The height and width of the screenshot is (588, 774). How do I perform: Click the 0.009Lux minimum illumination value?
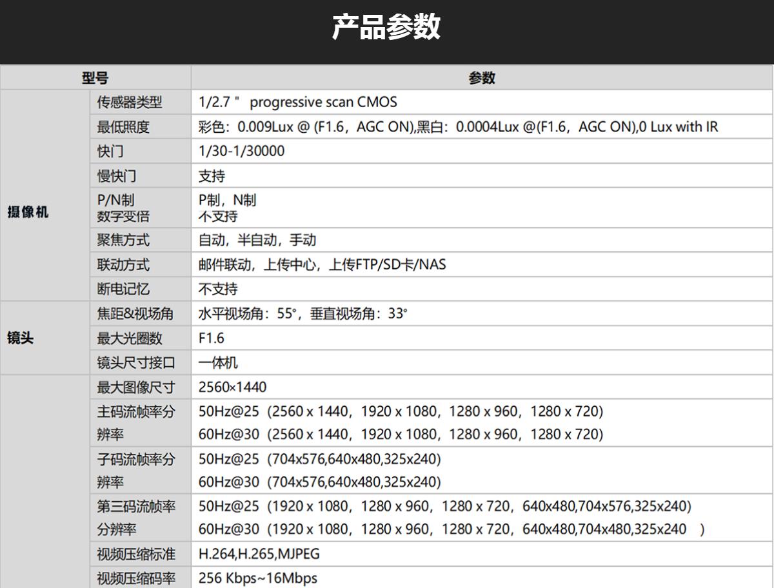(x=266, y=127)
